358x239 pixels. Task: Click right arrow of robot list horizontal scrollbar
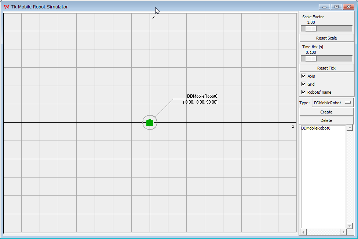coord(343,232)
